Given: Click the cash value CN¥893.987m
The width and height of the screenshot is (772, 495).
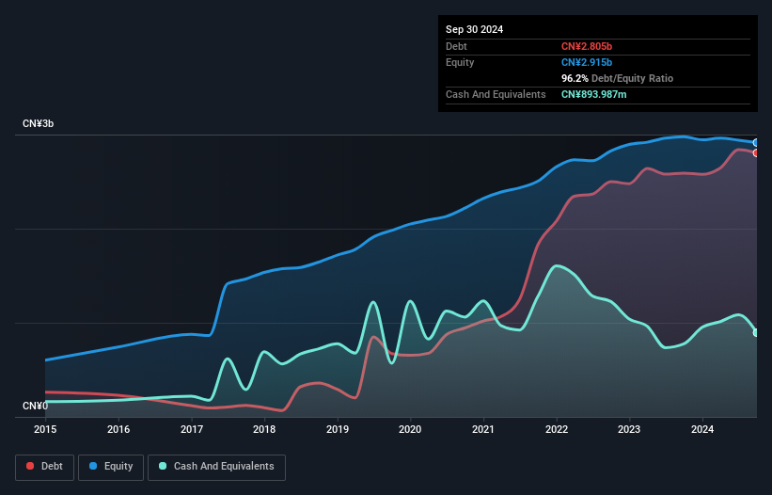Looking at the screenshot, I should (593, 94).
